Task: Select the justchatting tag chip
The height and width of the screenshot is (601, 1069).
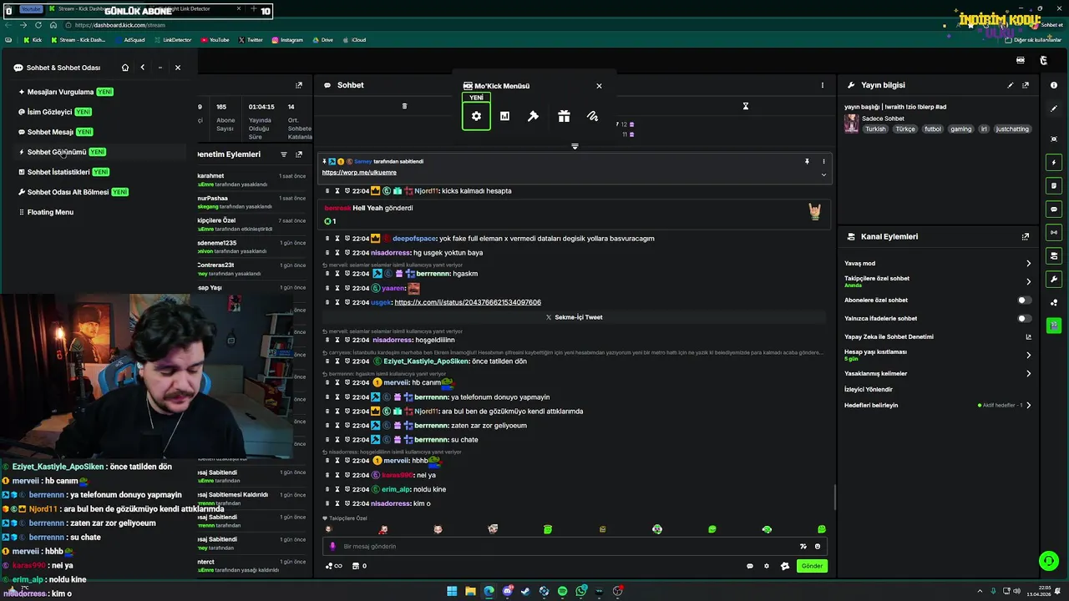Action: [1013, 129]
